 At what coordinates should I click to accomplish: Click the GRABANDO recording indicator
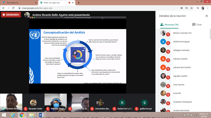[11, 15]
